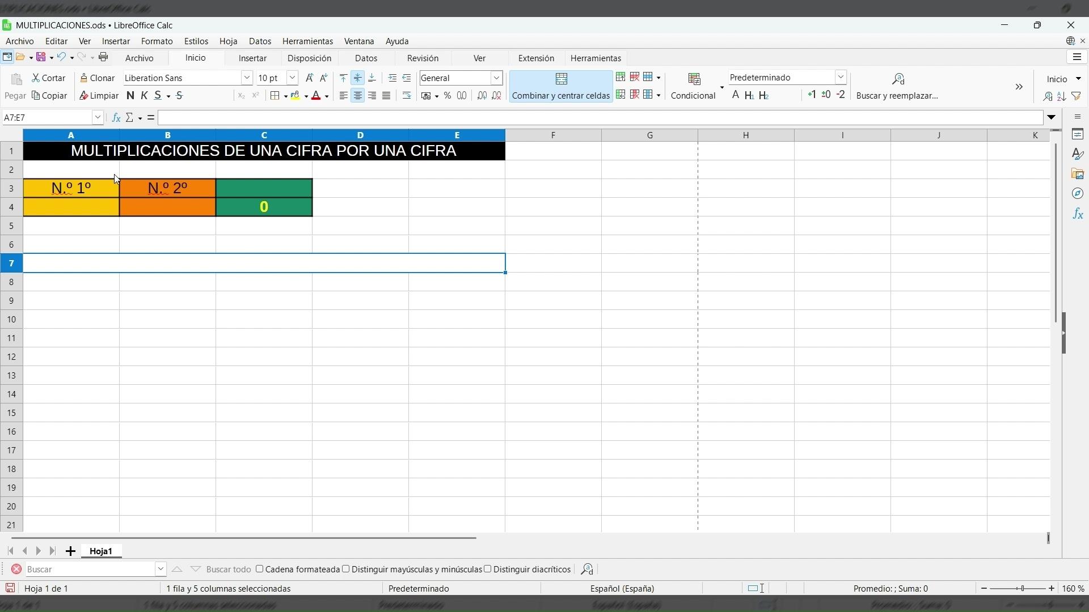The image size is (1089, 612).
Task: Click the percent number format icon
Action: 448,96
